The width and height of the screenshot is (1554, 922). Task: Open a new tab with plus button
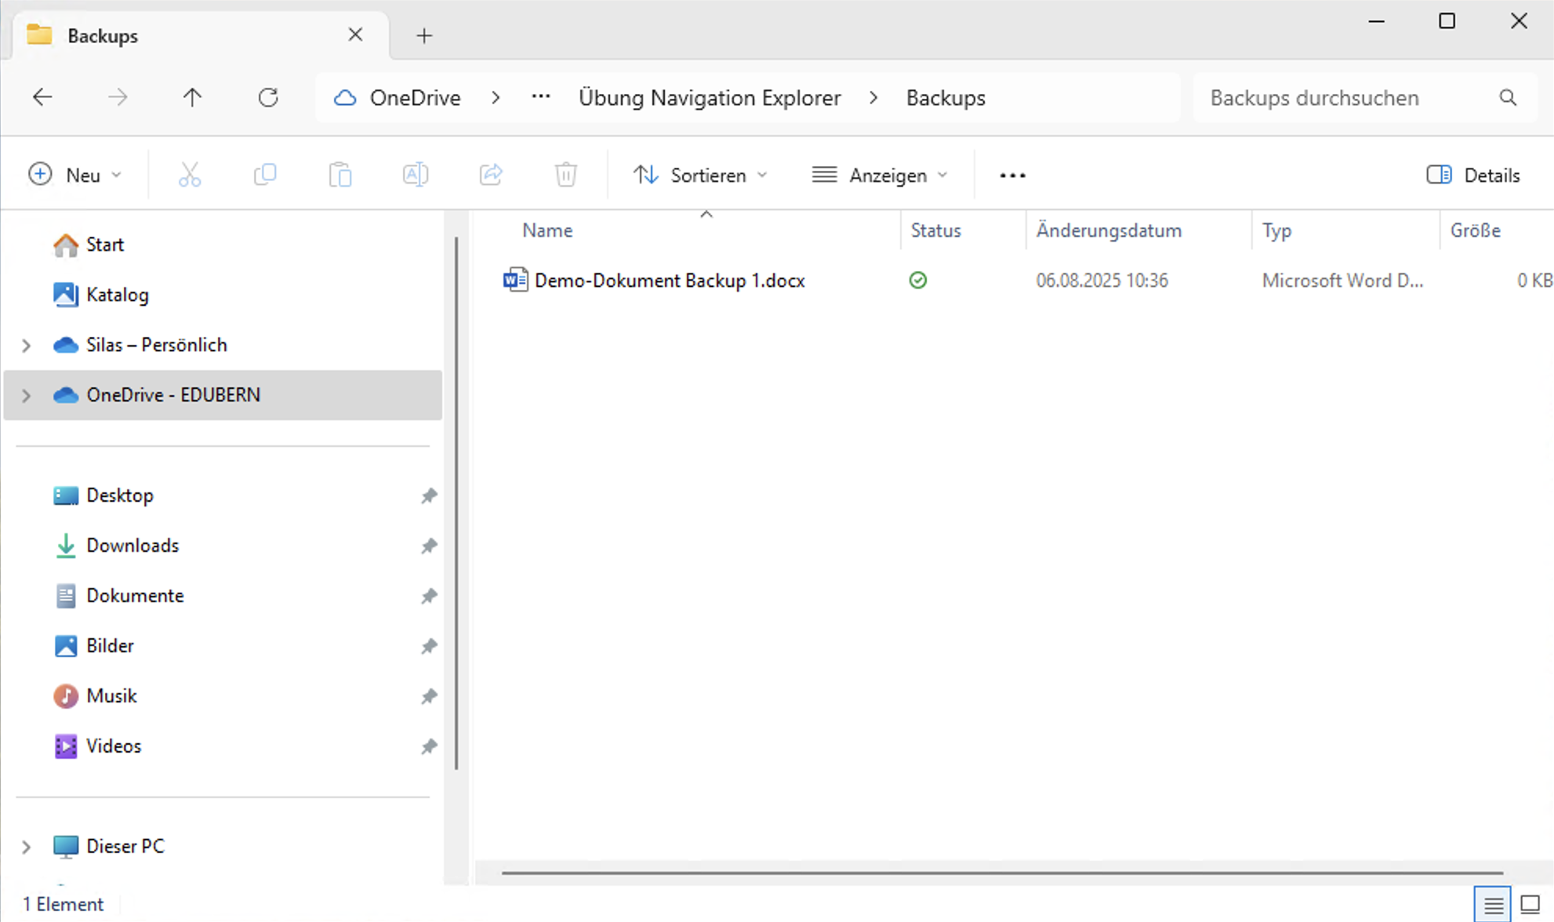424,36
